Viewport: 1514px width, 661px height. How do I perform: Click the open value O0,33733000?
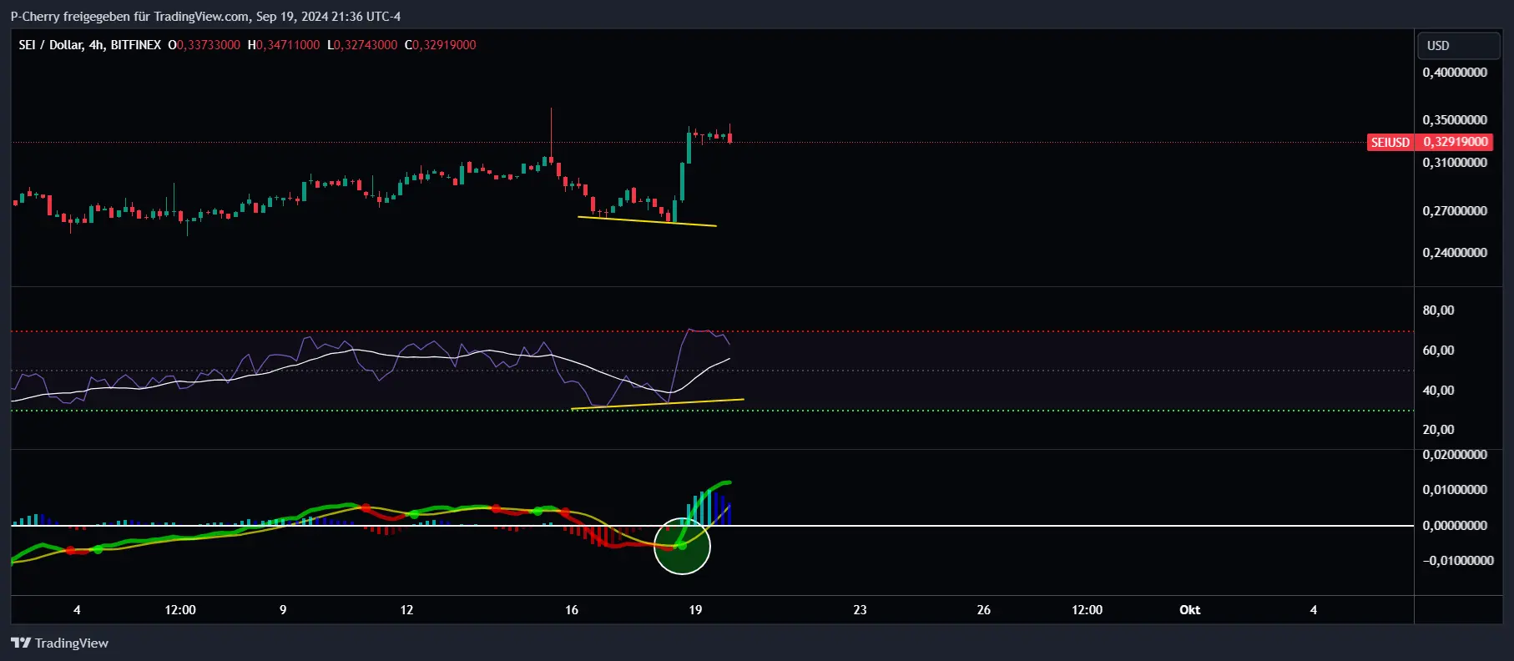pyautogui.click(x=204, y=45)
